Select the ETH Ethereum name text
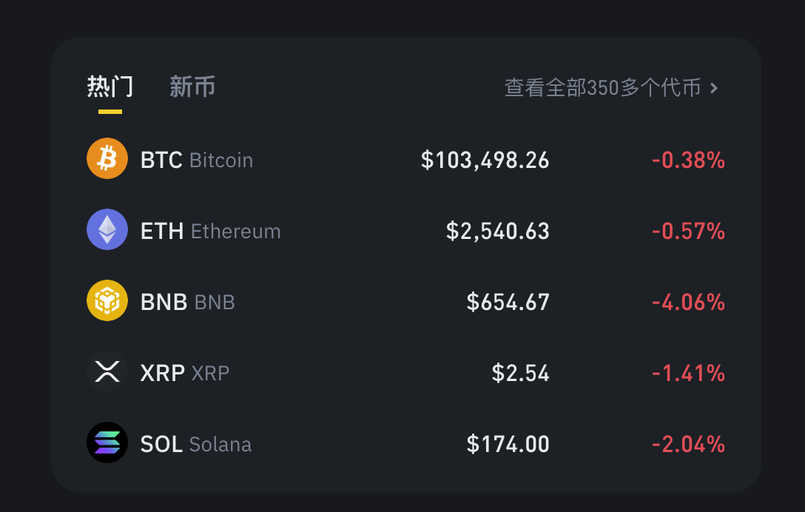 pyautogui.click(x=210, y=231)
